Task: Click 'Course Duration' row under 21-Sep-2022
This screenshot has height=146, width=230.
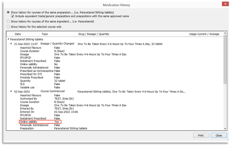Action: (x=42, y=51)
